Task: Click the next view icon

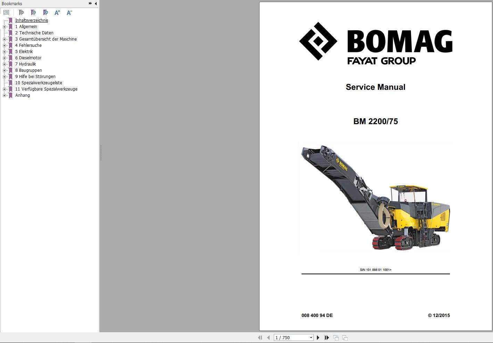Action: [345, 337]
